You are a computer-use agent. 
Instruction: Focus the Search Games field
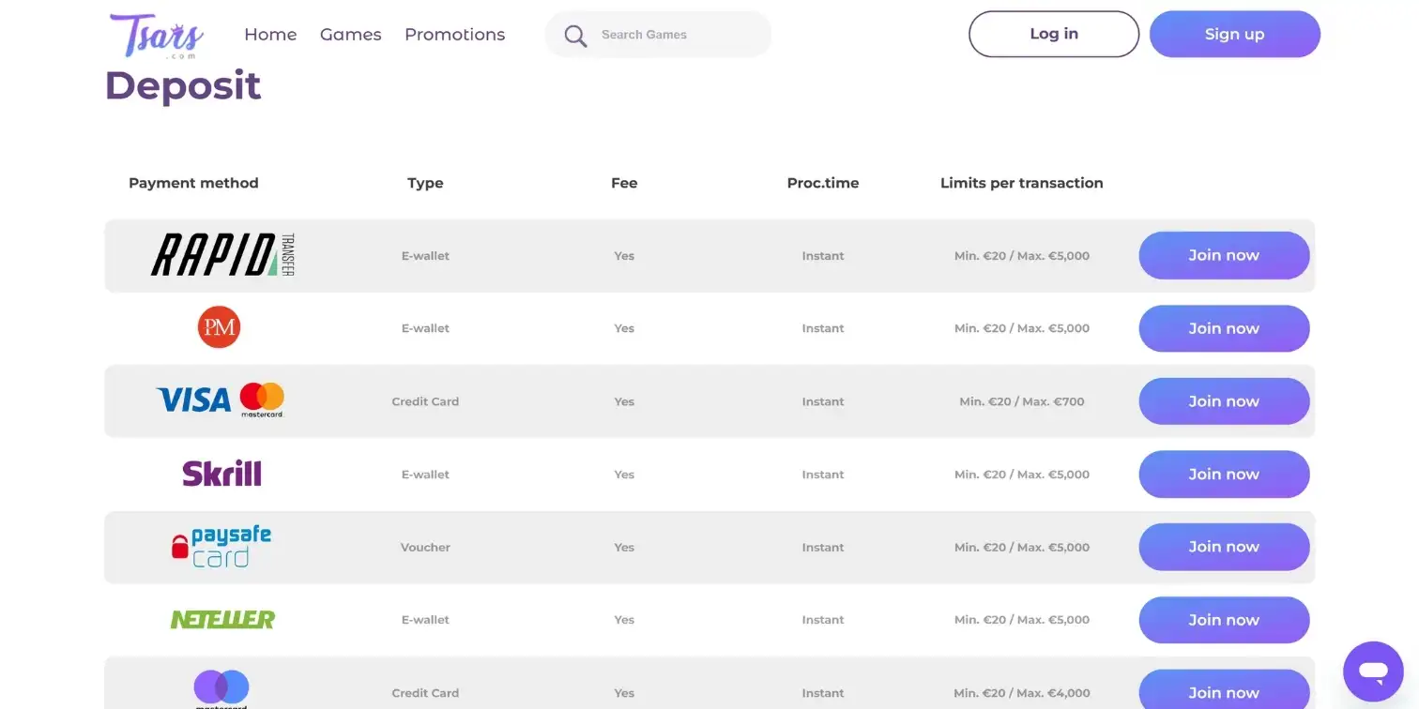[658, 35]
